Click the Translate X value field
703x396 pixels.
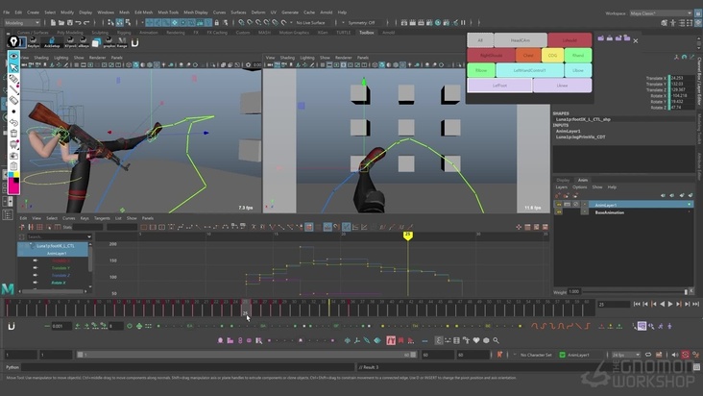[678, 78]
